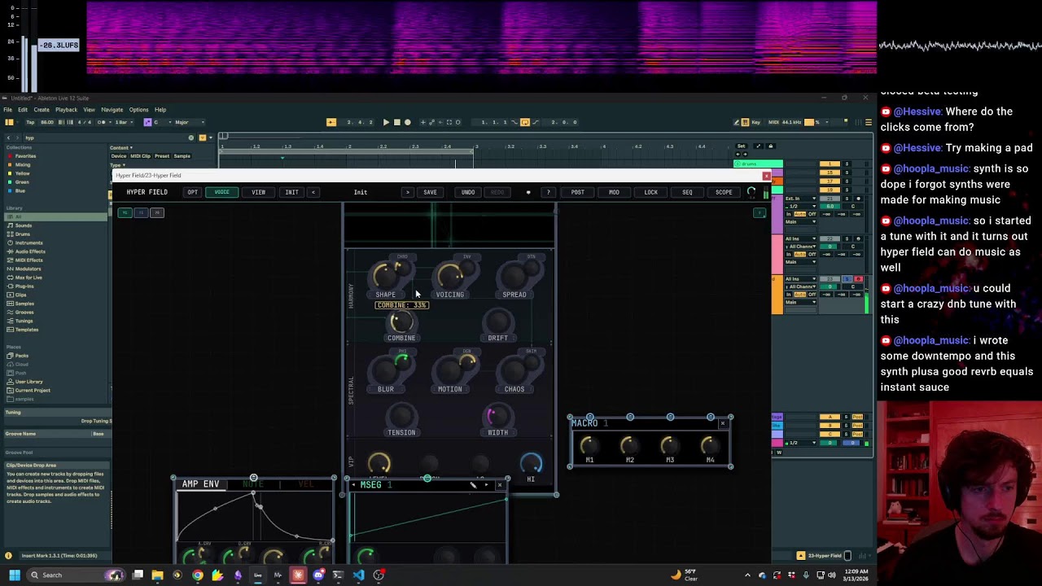Open Chrome from the Windows taskbar
This screenshot has width=1042, height=586.
(197, 575)
